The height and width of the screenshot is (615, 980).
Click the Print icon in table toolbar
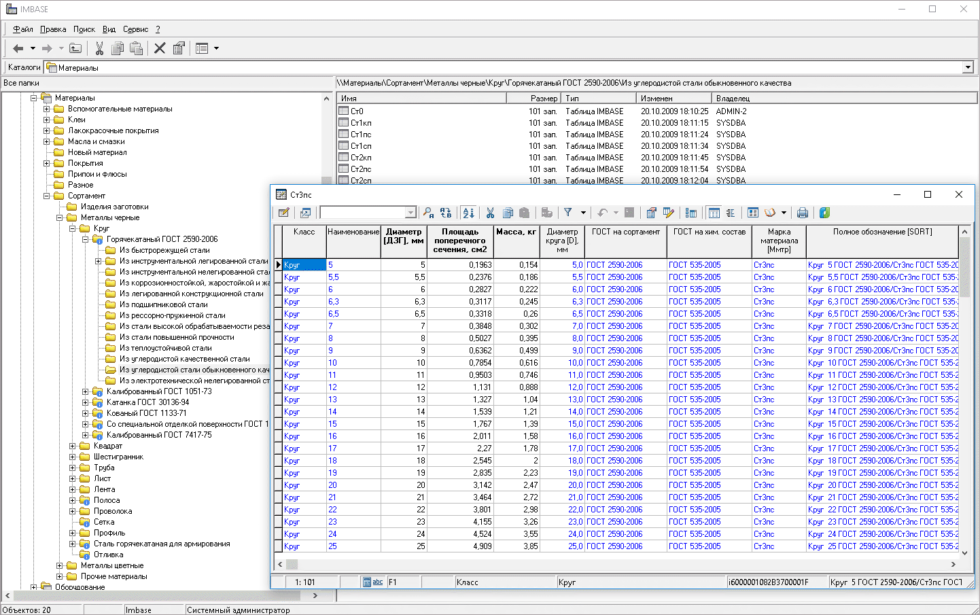(x=803, y=213)
